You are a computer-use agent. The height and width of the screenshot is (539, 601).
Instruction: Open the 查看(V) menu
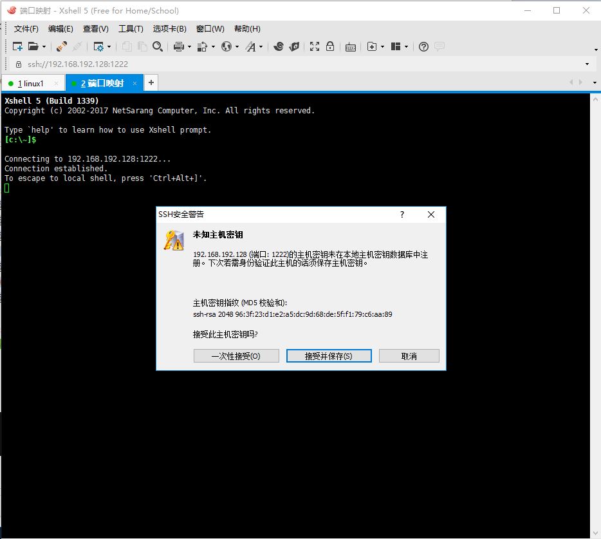tap(95, 29)
